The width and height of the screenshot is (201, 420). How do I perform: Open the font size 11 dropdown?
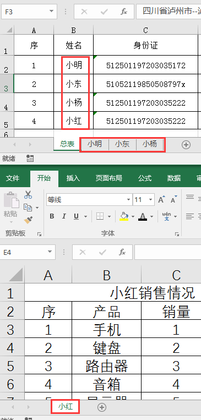click(x=150, y=200)
